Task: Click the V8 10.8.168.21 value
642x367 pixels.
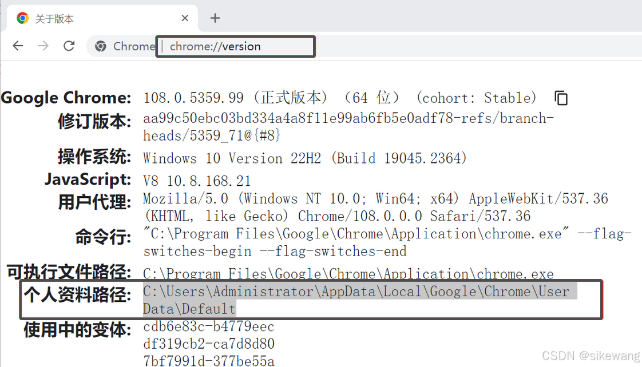Action: [197, 181]
